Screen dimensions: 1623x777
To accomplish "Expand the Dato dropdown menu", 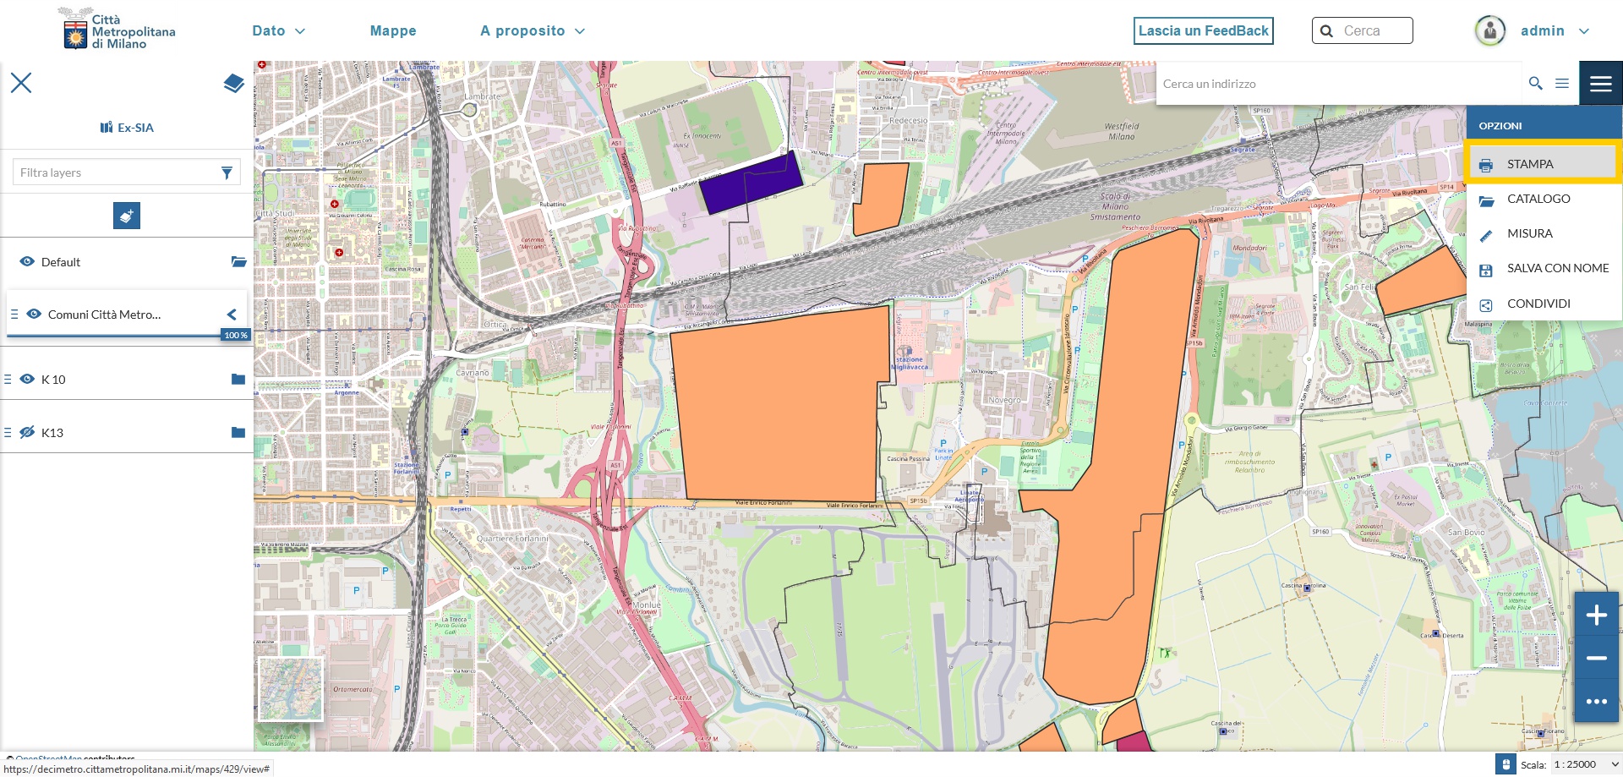I will [278, 31].
